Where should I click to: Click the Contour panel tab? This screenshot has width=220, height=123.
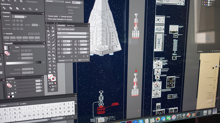6,13
